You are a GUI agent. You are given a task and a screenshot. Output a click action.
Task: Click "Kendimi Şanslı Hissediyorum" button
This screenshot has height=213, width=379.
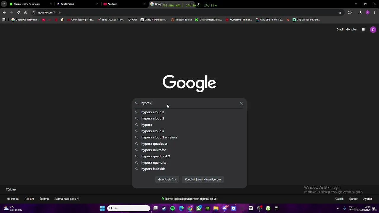(203, 180)
